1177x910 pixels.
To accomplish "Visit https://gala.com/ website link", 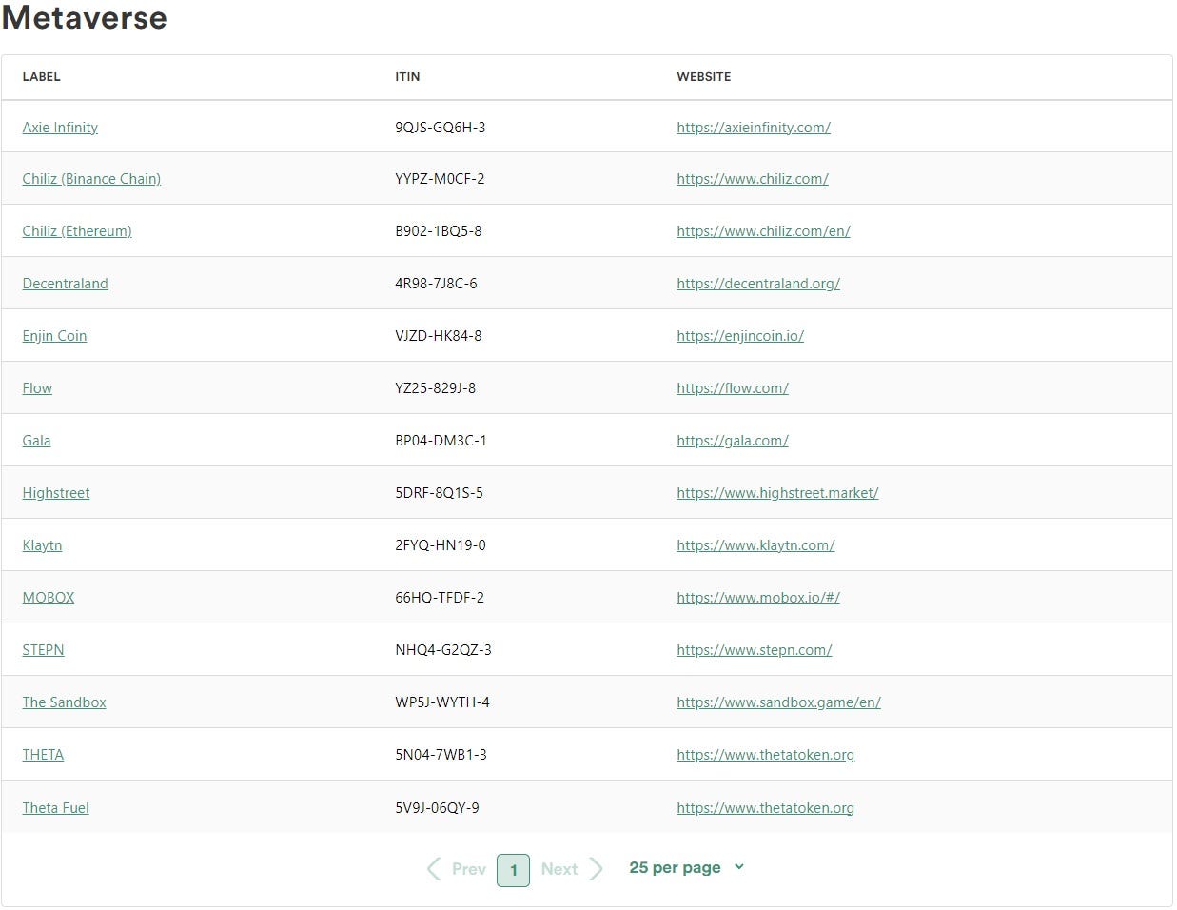I will [733, 441].
